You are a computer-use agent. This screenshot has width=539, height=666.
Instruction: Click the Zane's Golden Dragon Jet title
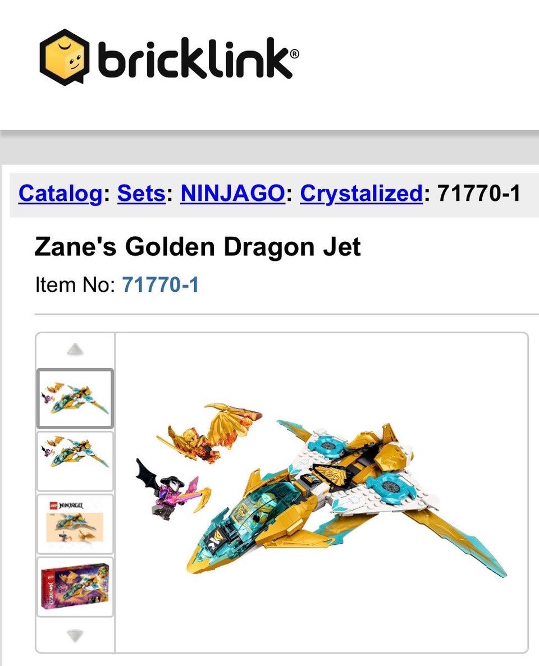(198, 247)
